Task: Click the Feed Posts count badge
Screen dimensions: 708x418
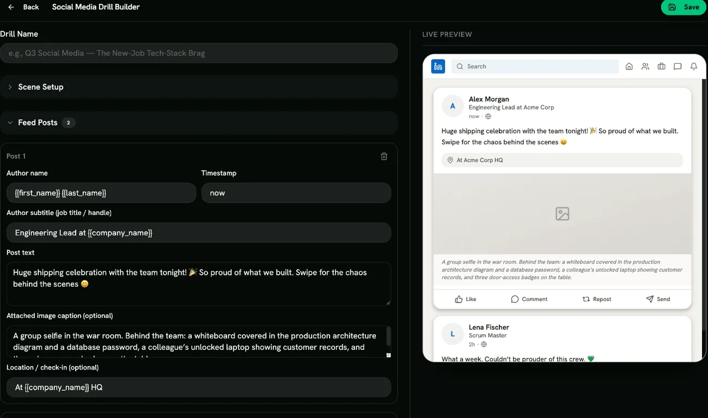Action: [68, 123]
